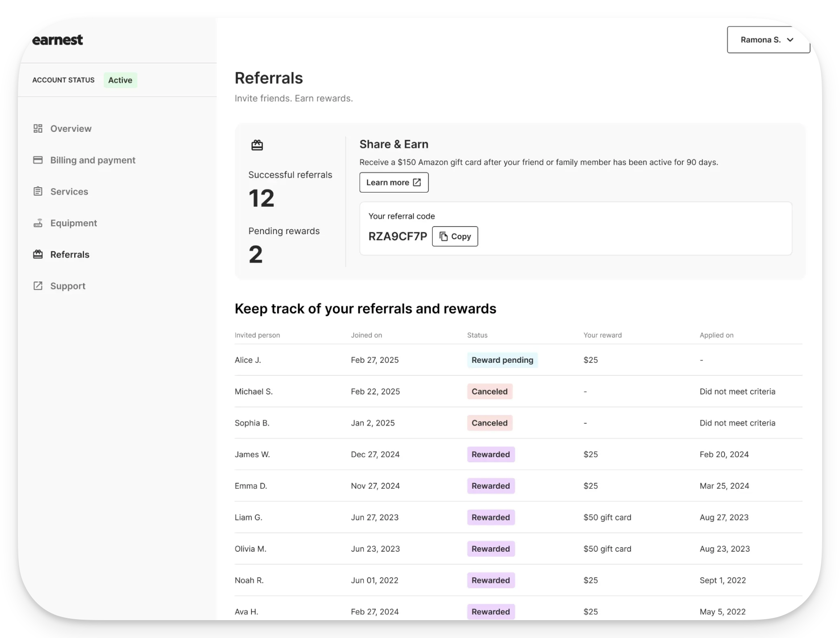The height and width of the screenshot is (638, 840).
Task: Click the join date Dec 27, 2024
Action: [x=375, y=454]
